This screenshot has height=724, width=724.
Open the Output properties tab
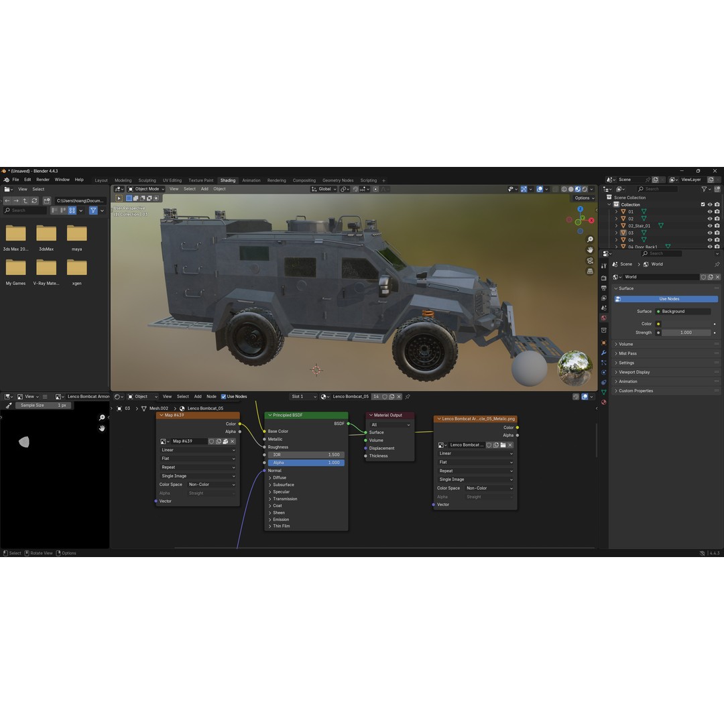pos(603,288)
